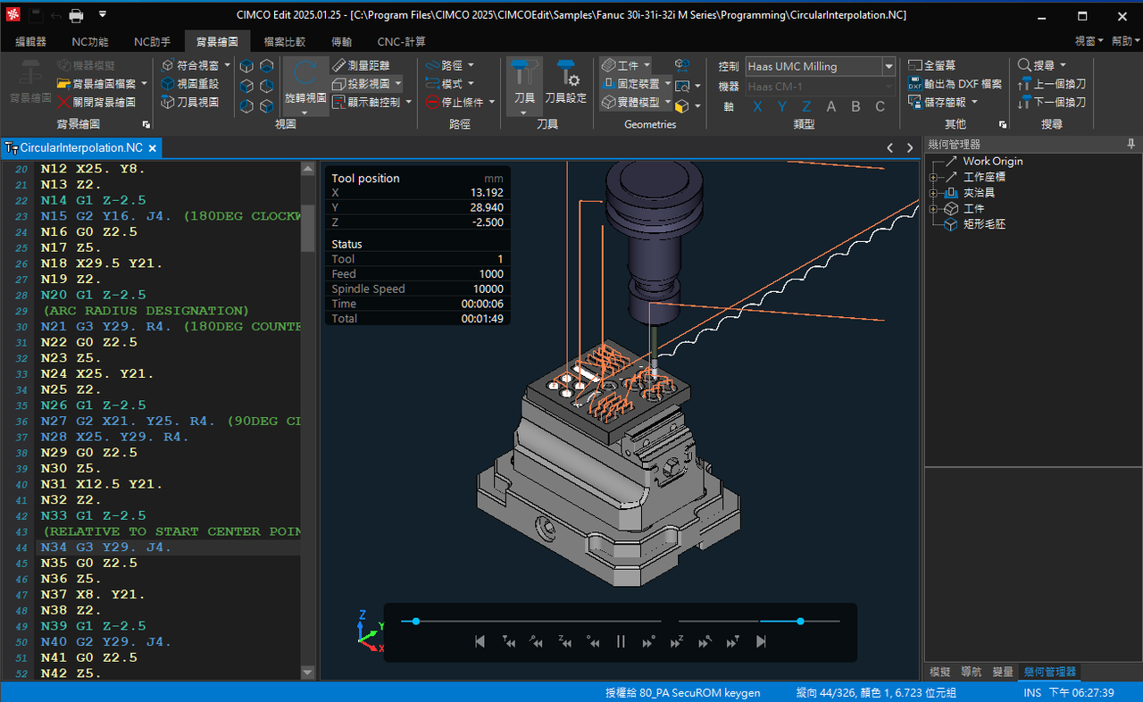This screenshot has height=702, width=1143.
Task: Pin the 幾何管理器 panel with pushpin
Action: click(x=1131, y=144)
